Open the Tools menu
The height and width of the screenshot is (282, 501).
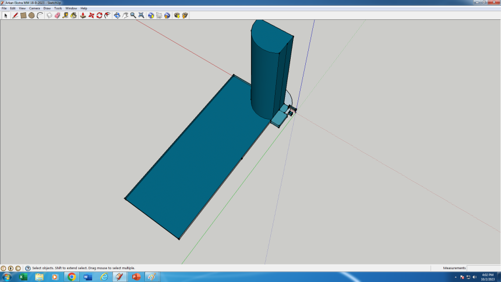(58, 8)
